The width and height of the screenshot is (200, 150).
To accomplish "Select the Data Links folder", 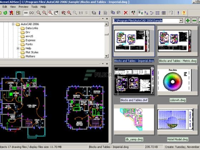I will click(32, 28).
